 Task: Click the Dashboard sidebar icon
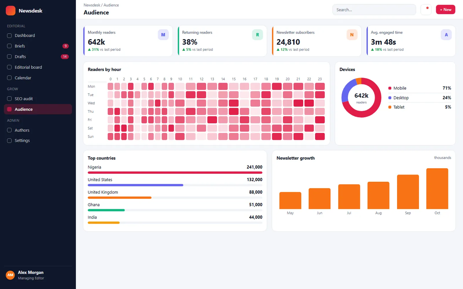(9, 36)
